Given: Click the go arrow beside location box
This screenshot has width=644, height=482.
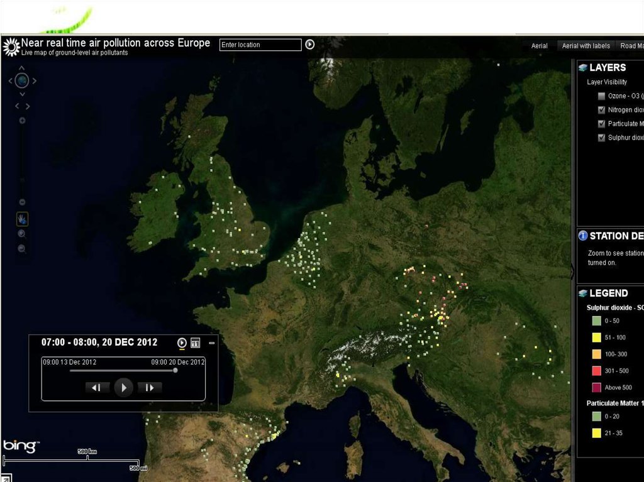Looking at the screenshot, I should (x=309, y=45).
